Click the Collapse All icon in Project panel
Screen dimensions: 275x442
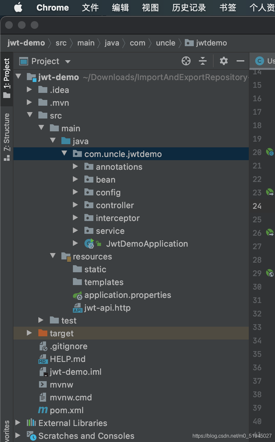[x=203, y=61]
